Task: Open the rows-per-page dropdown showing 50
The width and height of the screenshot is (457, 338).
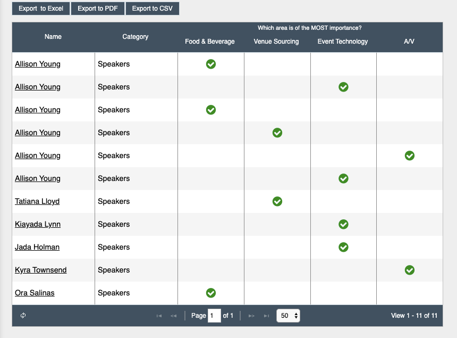Action: 288,316
